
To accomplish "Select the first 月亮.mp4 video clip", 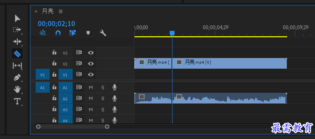I will [x=153, y=63].
